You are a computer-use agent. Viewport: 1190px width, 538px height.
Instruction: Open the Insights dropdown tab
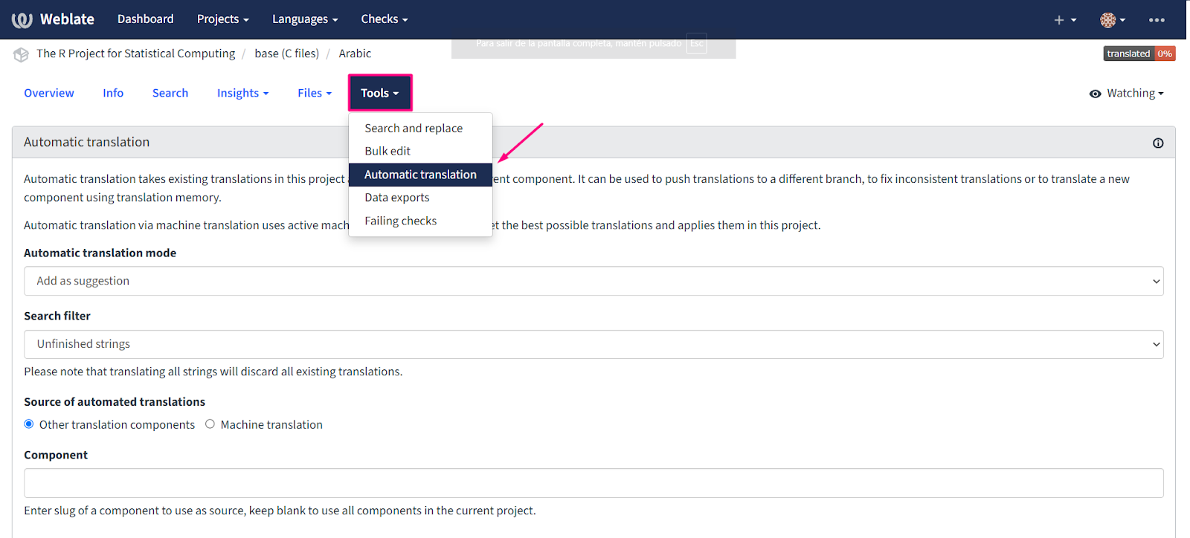[x=242, y=93]
